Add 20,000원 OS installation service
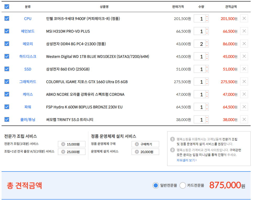 [x=145, y=152]
